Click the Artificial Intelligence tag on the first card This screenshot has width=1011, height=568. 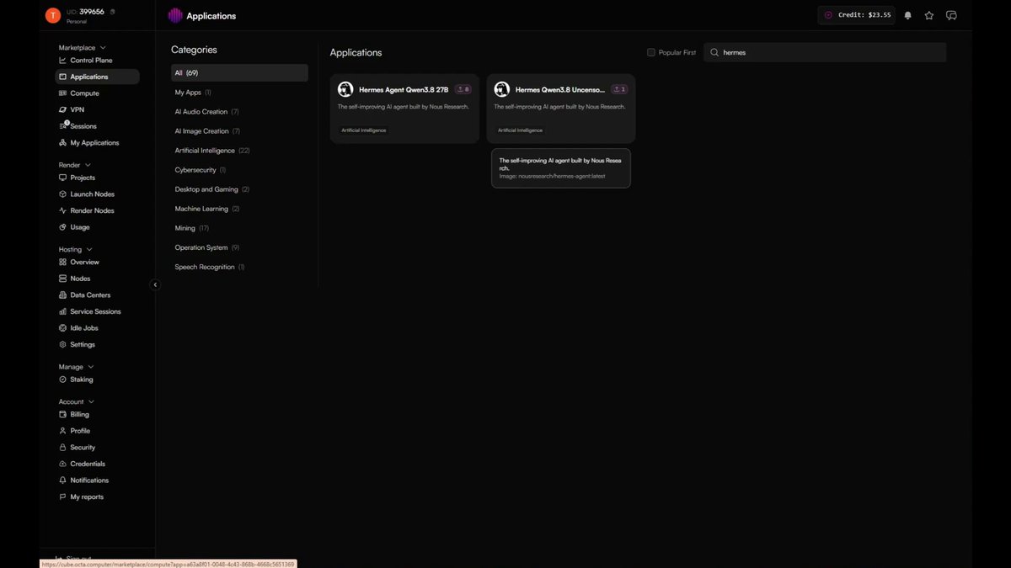(364, 130)
